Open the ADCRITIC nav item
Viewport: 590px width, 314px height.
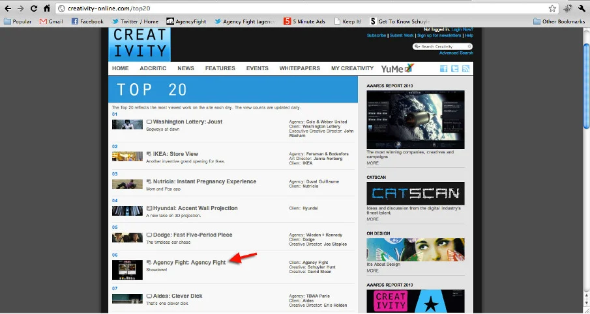153,68
